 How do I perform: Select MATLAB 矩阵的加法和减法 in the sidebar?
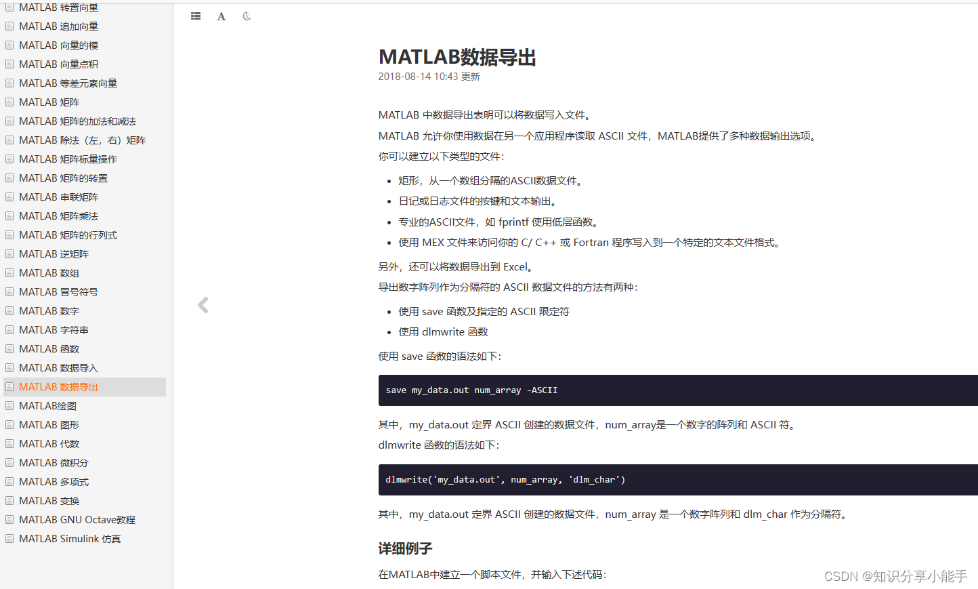click(x=77, y=121)
